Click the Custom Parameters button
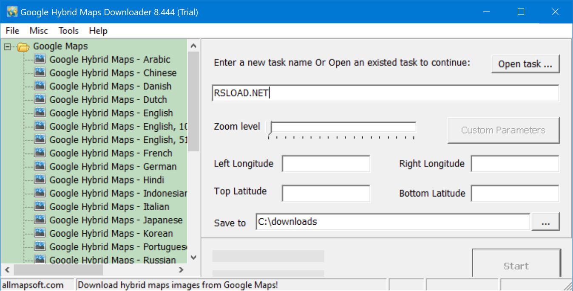The width and height of the screenshot is (573, 291). point(503,130)
